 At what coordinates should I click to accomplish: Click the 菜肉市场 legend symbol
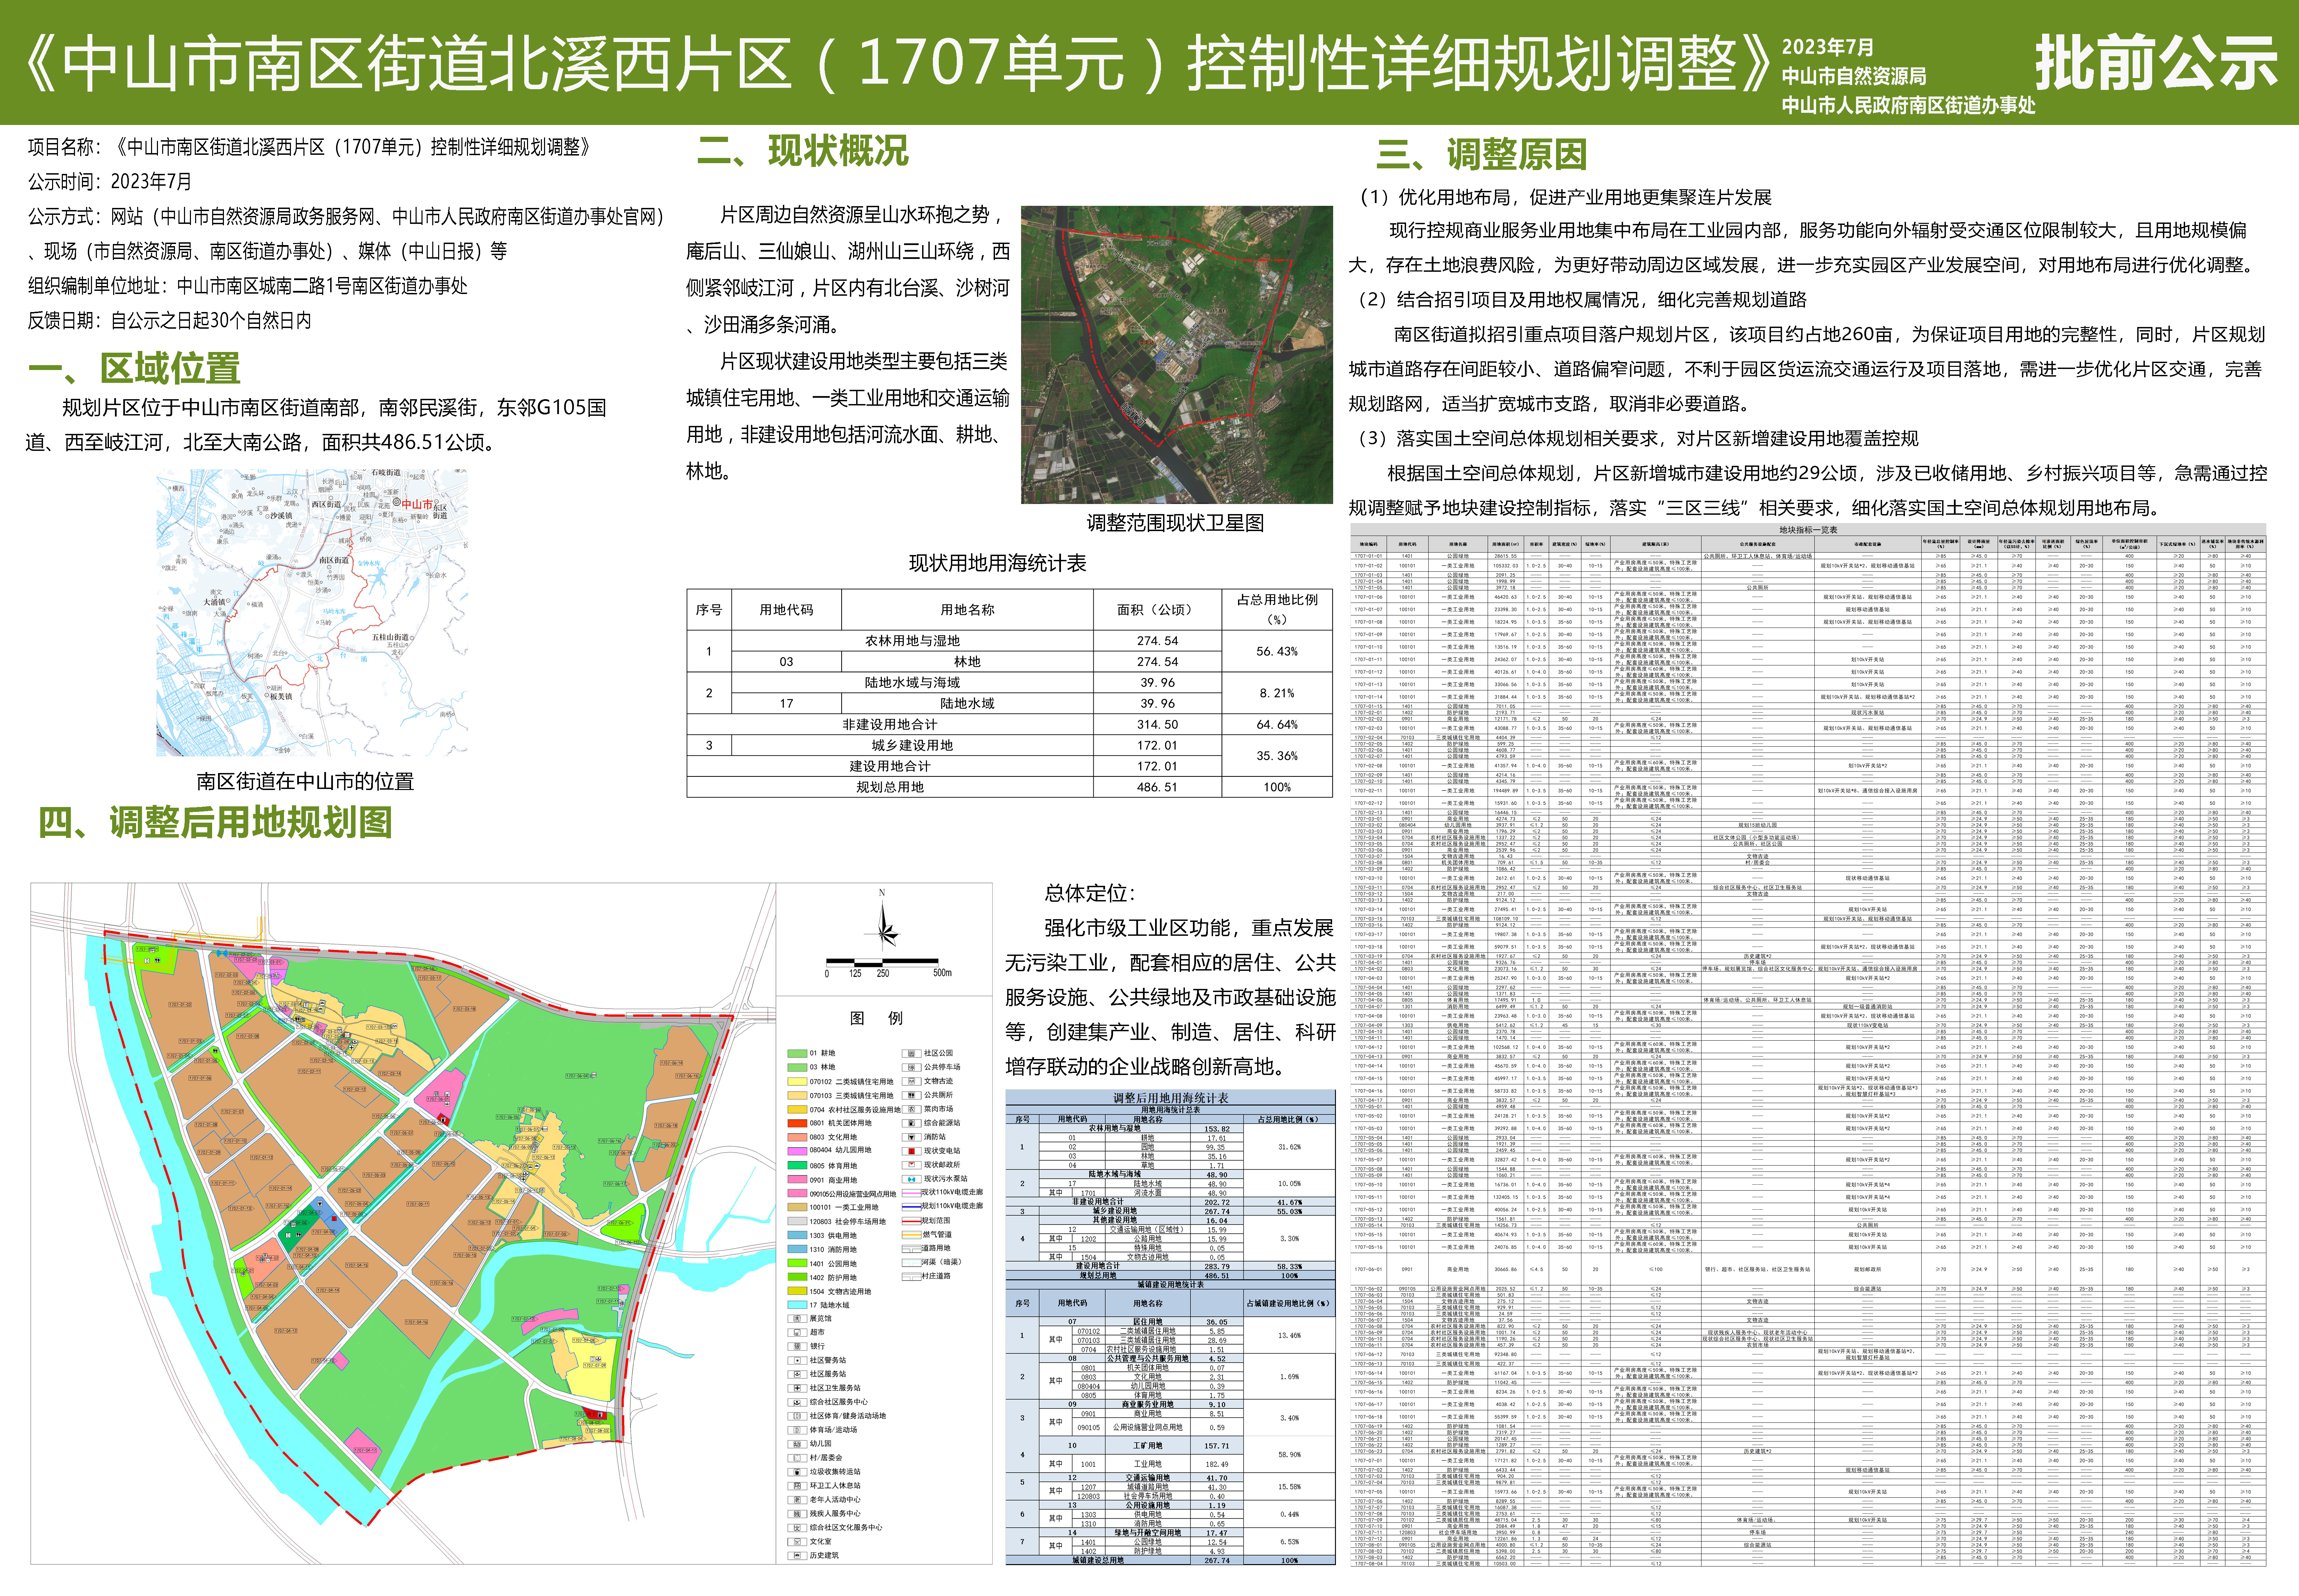pyautogui.click(x=912, y=1109)
